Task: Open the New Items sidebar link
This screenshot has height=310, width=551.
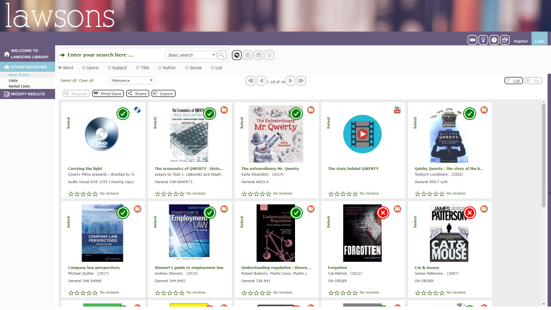Action: pos(20,75)
